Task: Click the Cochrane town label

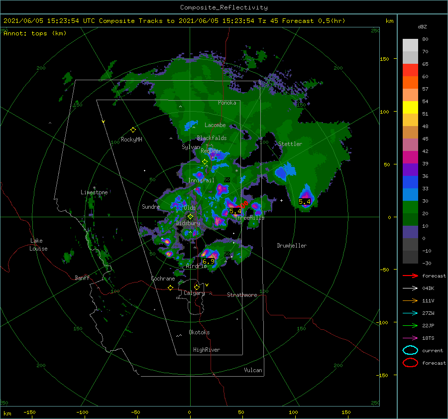Action: point(163,279)
